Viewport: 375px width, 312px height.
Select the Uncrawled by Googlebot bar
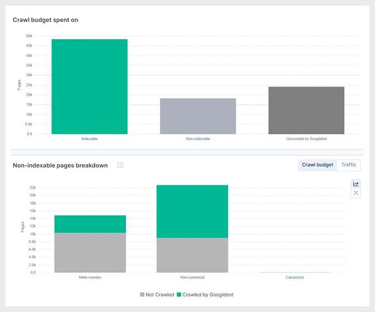click(x=306, y=111)
